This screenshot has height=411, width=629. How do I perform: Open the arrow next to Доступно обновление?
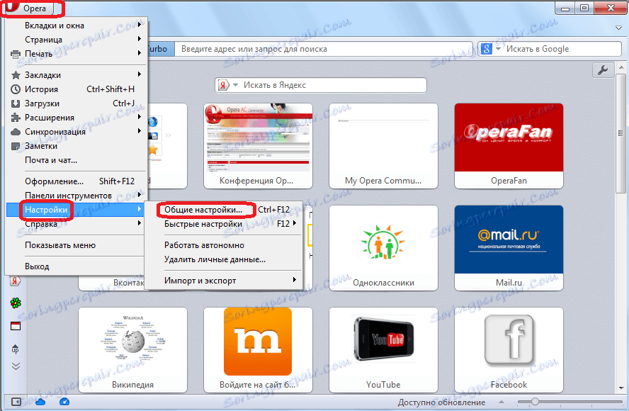(x=501, y=402)
